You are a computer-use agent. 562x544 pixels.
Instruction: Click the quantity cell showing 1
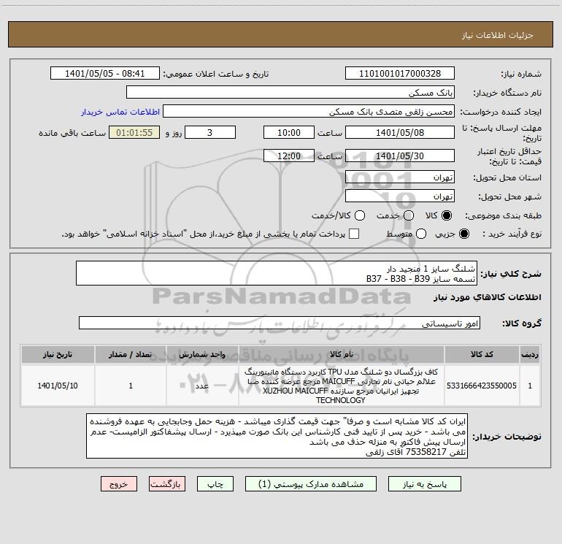(x=131, y=386)
